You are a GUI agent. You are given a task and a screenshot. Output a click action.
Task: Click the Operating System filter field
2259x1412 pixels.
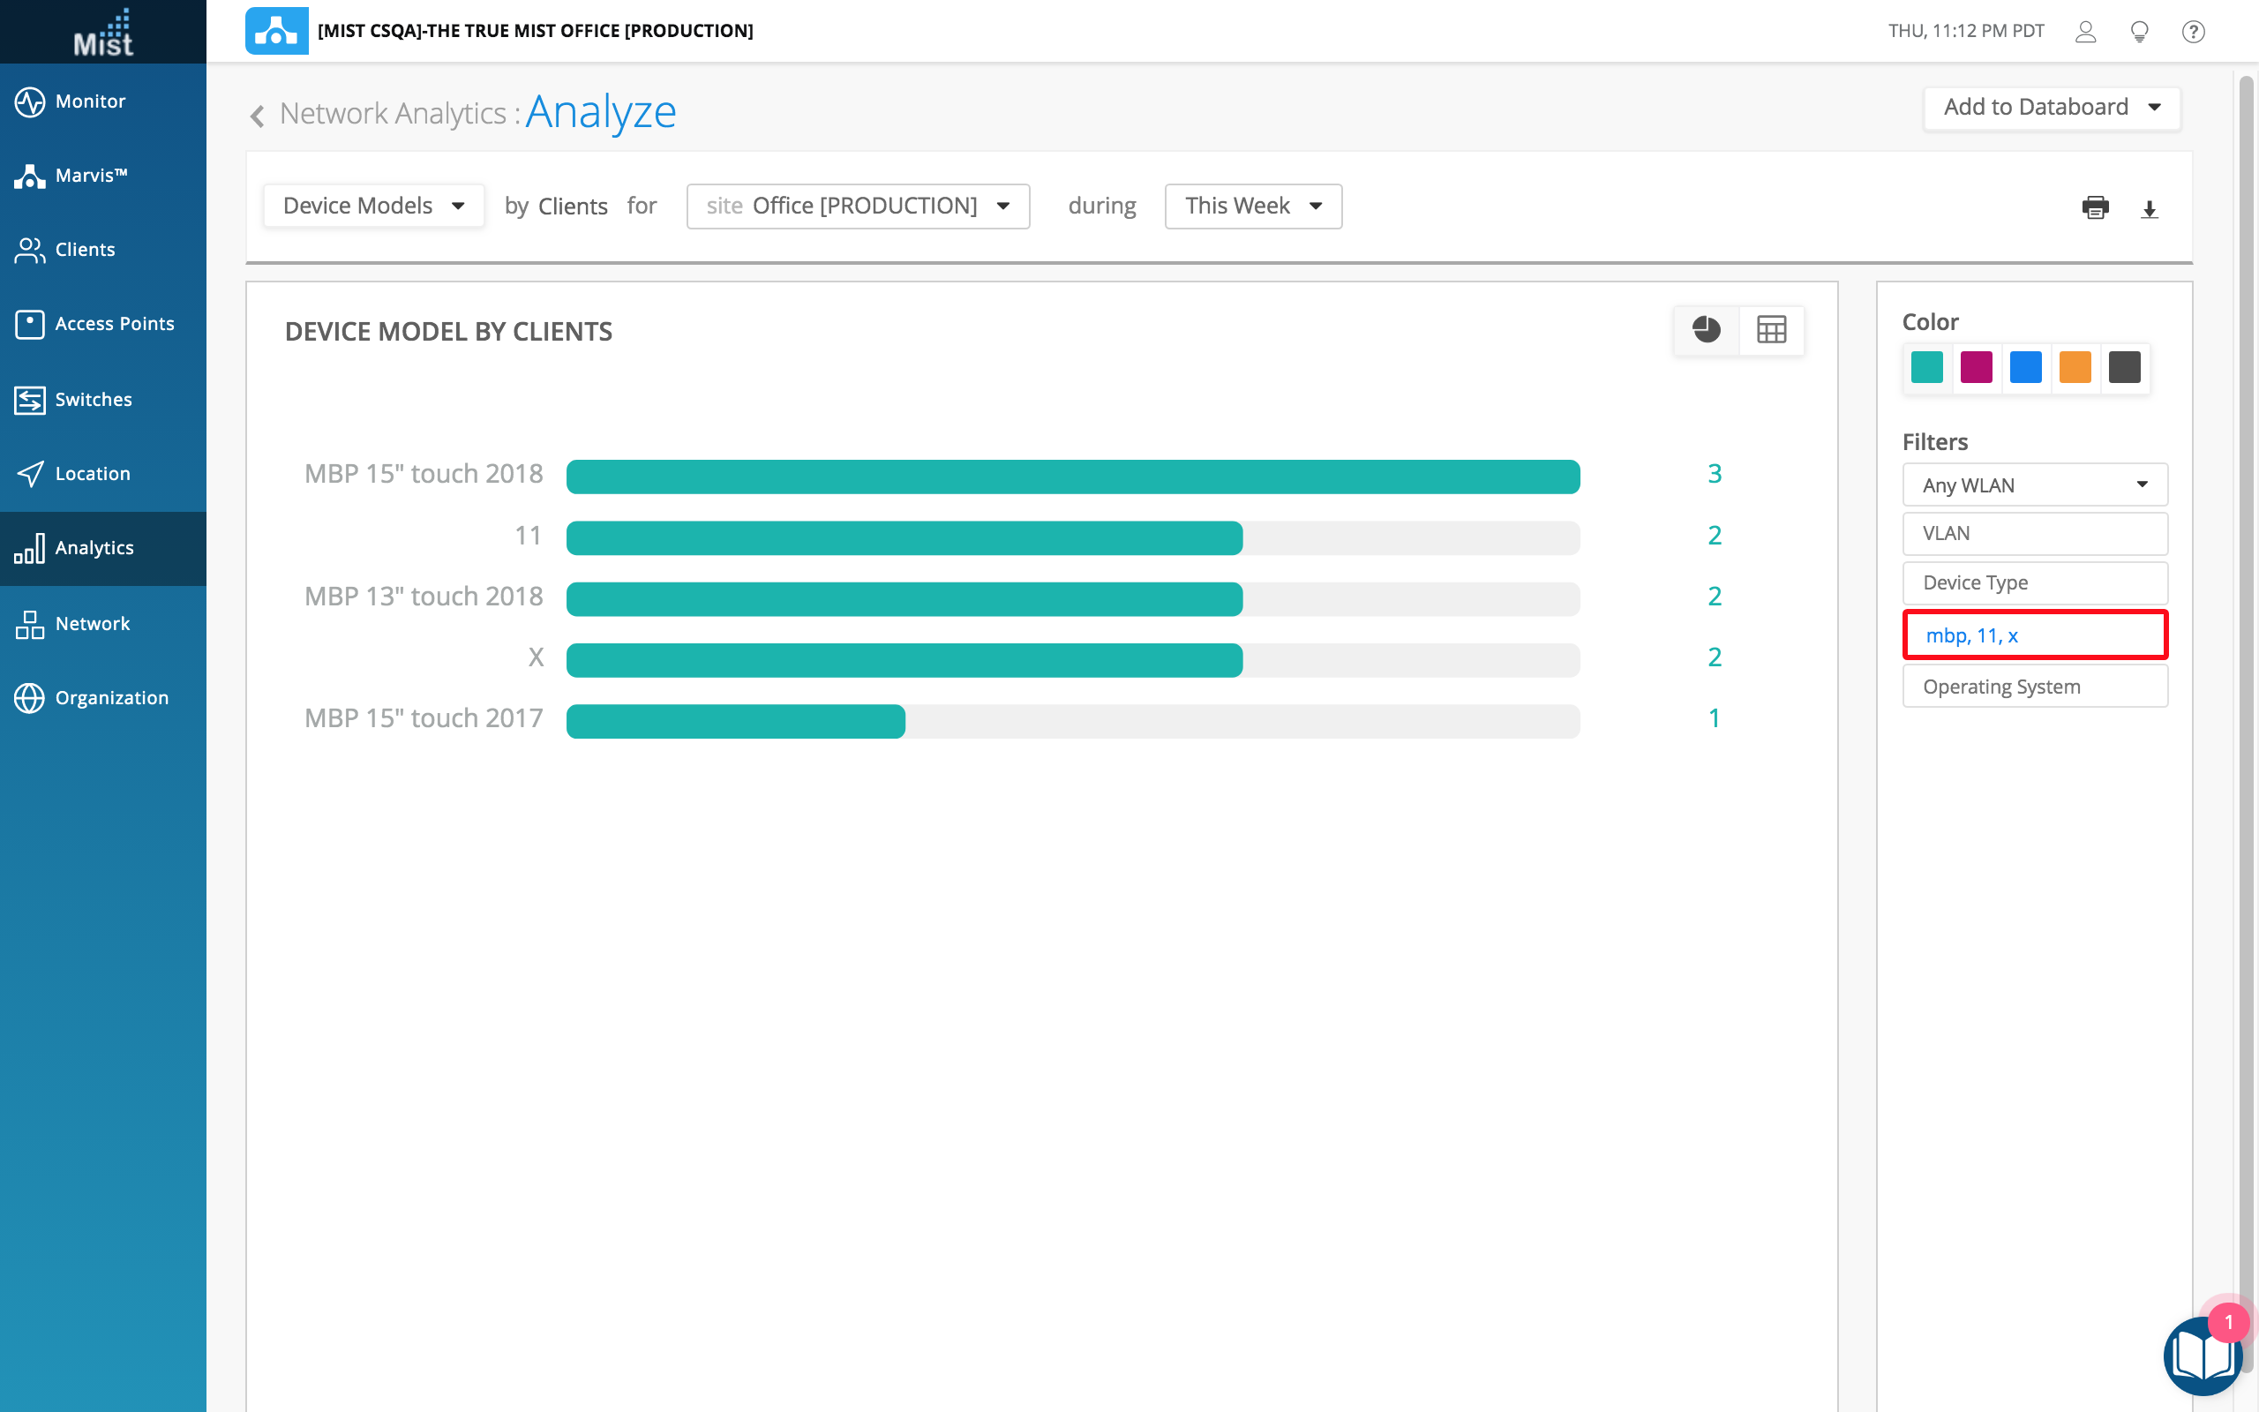[2034, 687]
